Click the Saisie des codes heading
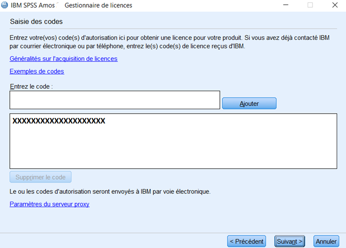Viewport: 346px width, 248px height. pos(36,22)
